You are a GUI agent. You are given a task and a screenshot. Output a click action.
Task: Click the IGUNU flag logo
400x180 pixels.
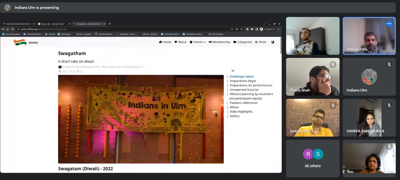20,42
